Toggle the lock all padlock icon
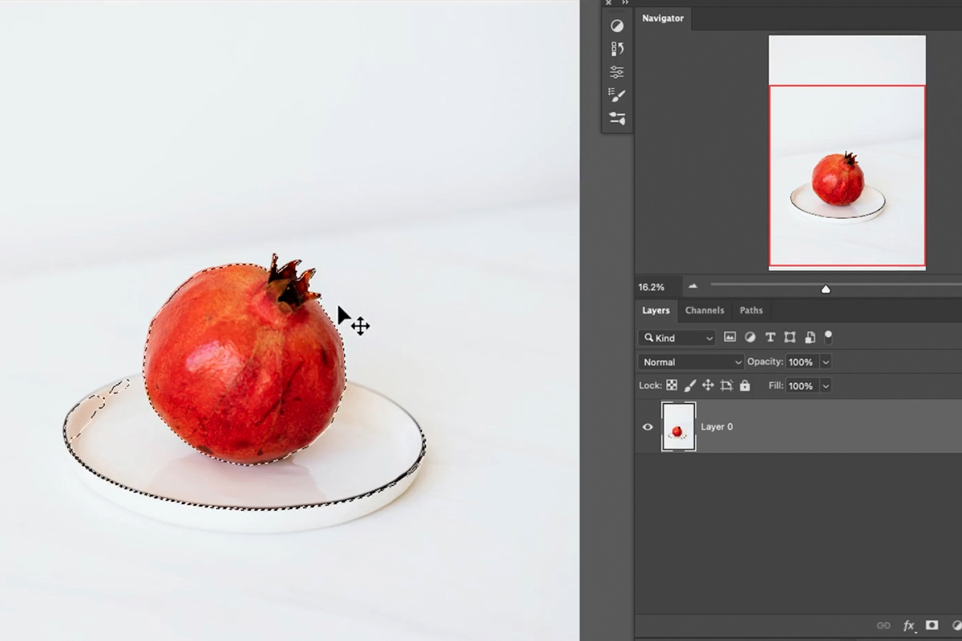 tap(744, 385)
